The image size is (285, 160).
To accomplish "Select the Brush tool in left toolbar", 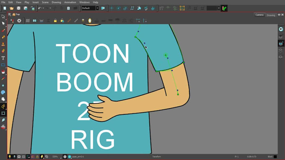I will (x=3, y=30).
